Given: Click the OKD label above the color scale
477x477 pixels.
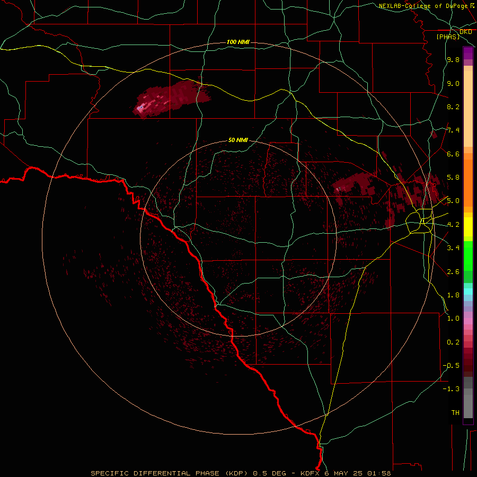Looking at the screenshot, I should point(466,32).
